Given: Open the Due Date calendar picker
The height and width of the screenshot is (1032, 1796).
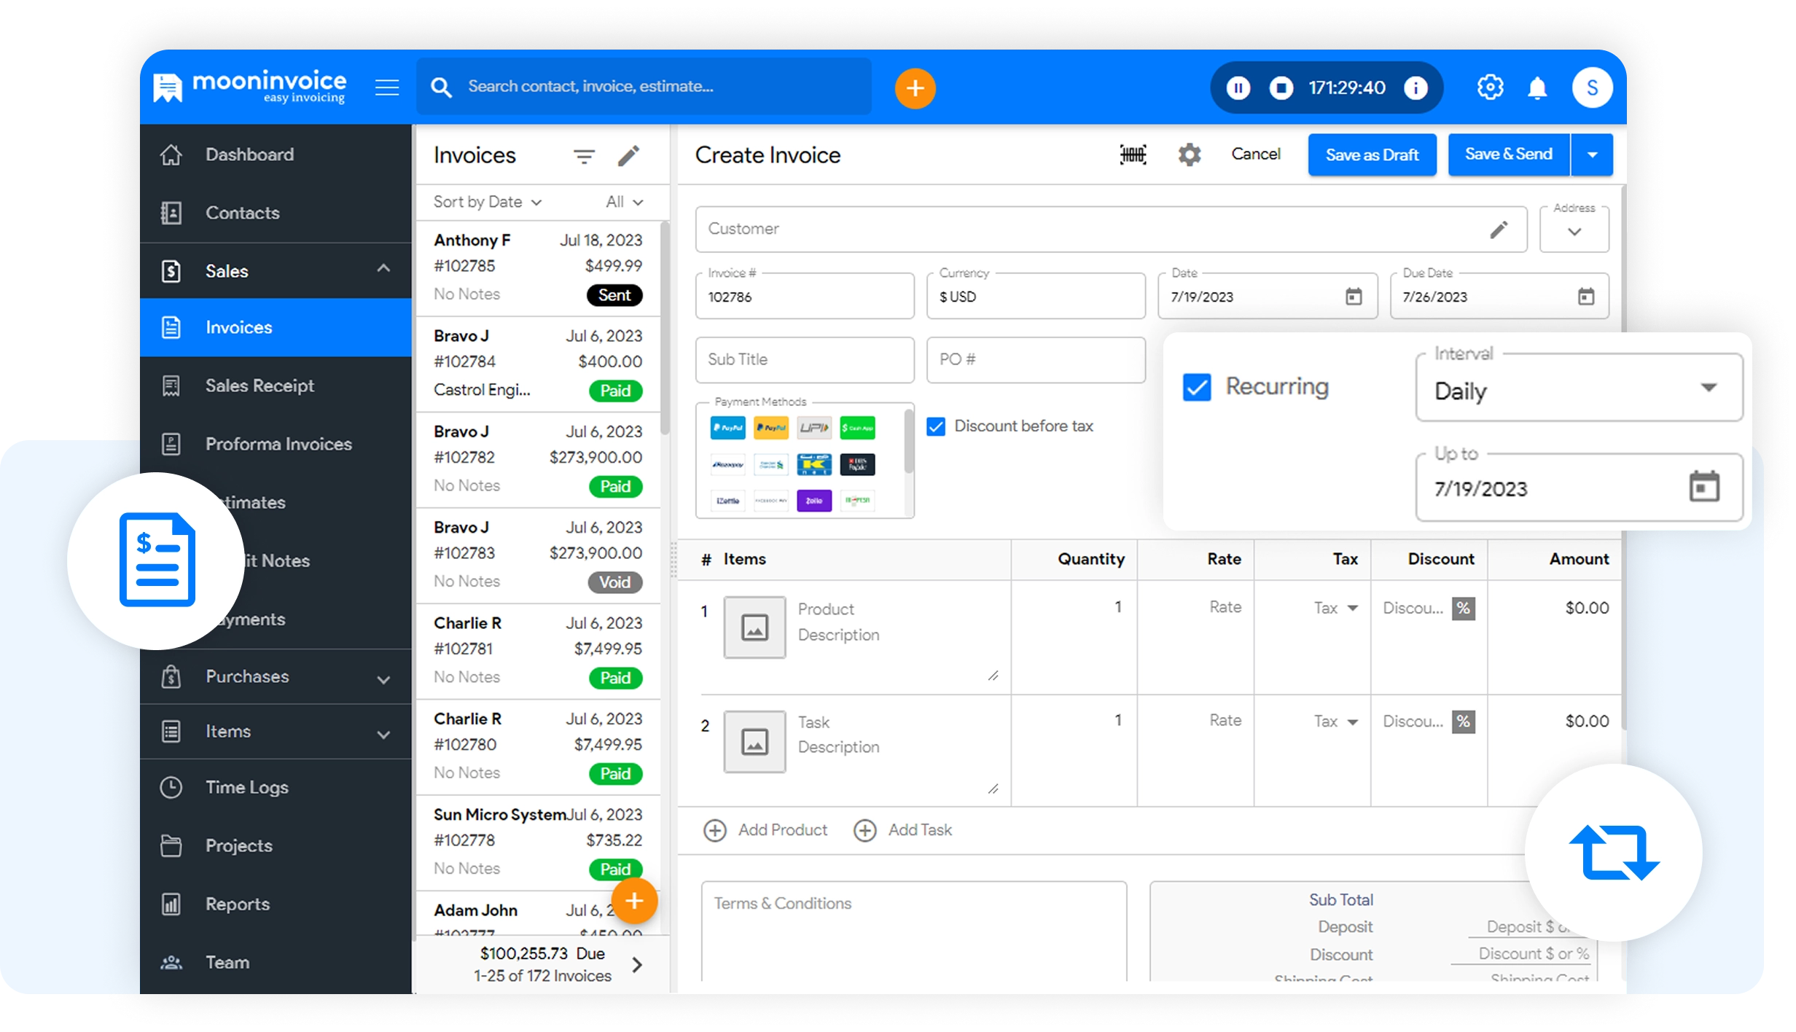Looking at the screenshot, I should coord(1585,297).
